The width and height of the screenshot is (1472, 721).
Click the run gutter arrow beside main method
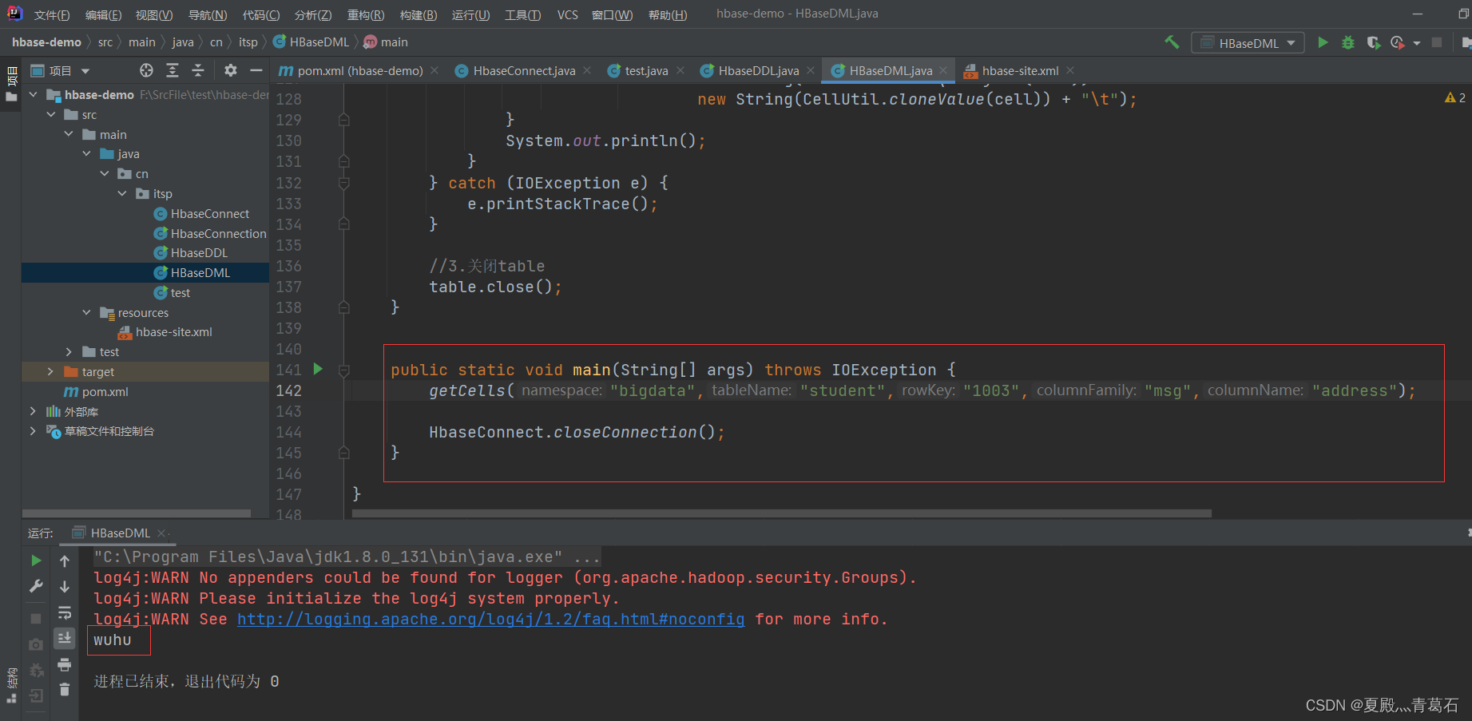[x=318, y=369]
